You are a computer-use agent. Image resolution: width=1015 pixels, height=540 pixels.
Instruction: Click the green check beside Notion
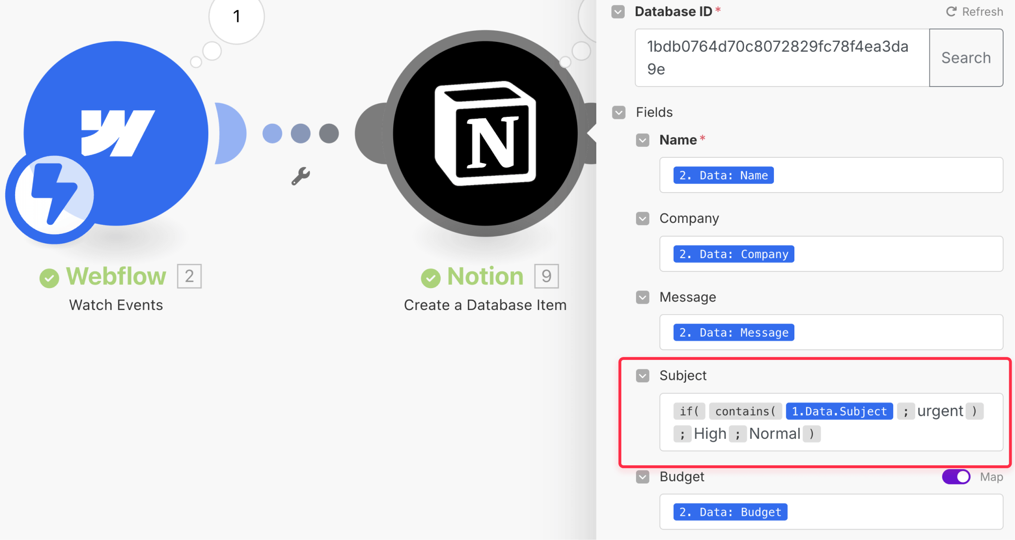pyautogui.click(x=430, y=278)
